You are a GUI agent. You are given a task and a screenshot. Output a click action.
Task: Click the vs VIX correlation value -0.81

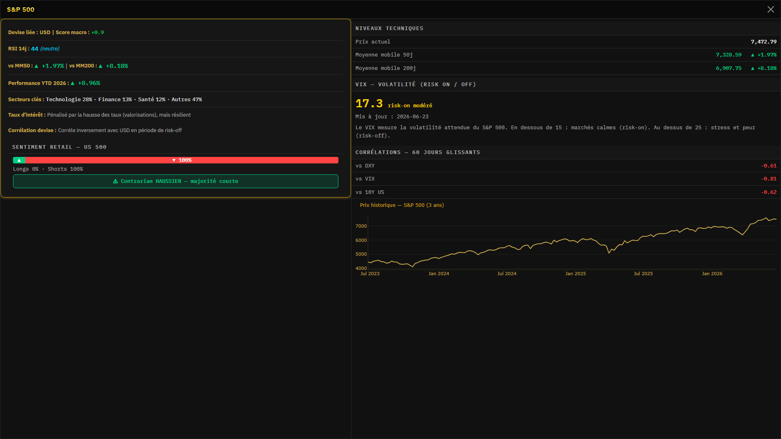click(x=769, y=179)
